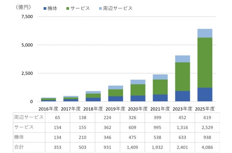This screenshot has width=232, height=153.
Task: Click the dark blue segment of the 2019年度 bar
Action: click(x=116, y=99)
